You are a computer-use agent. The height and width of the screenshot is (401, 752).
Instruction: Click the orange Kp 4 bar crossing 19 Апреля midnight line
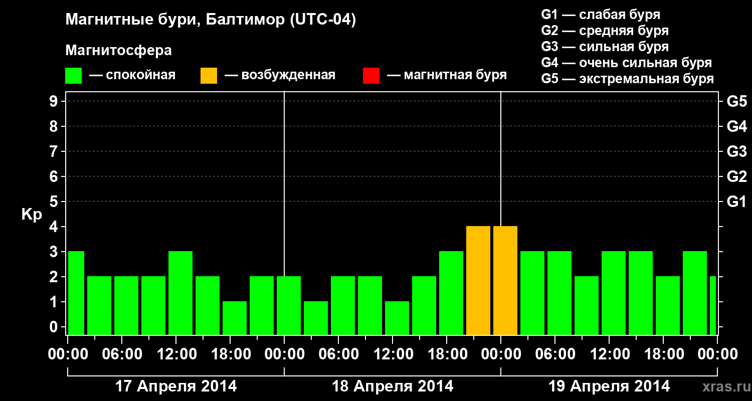point(505,281)
